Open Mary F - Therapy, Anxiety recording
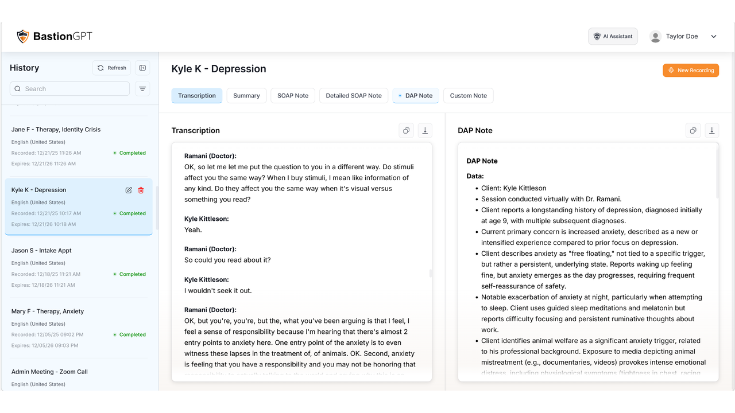This screenshot has width=735, height=413. [79, 328]
